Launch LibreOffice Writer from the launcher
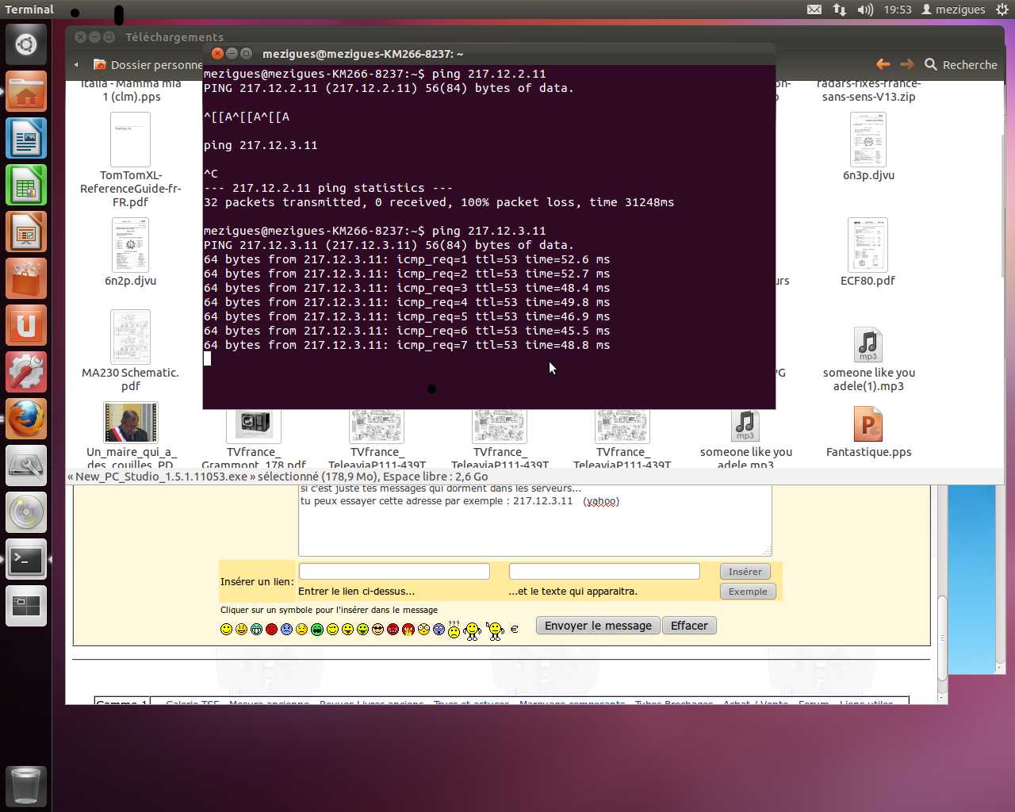 pyautogui.click(x=26, y=138)
